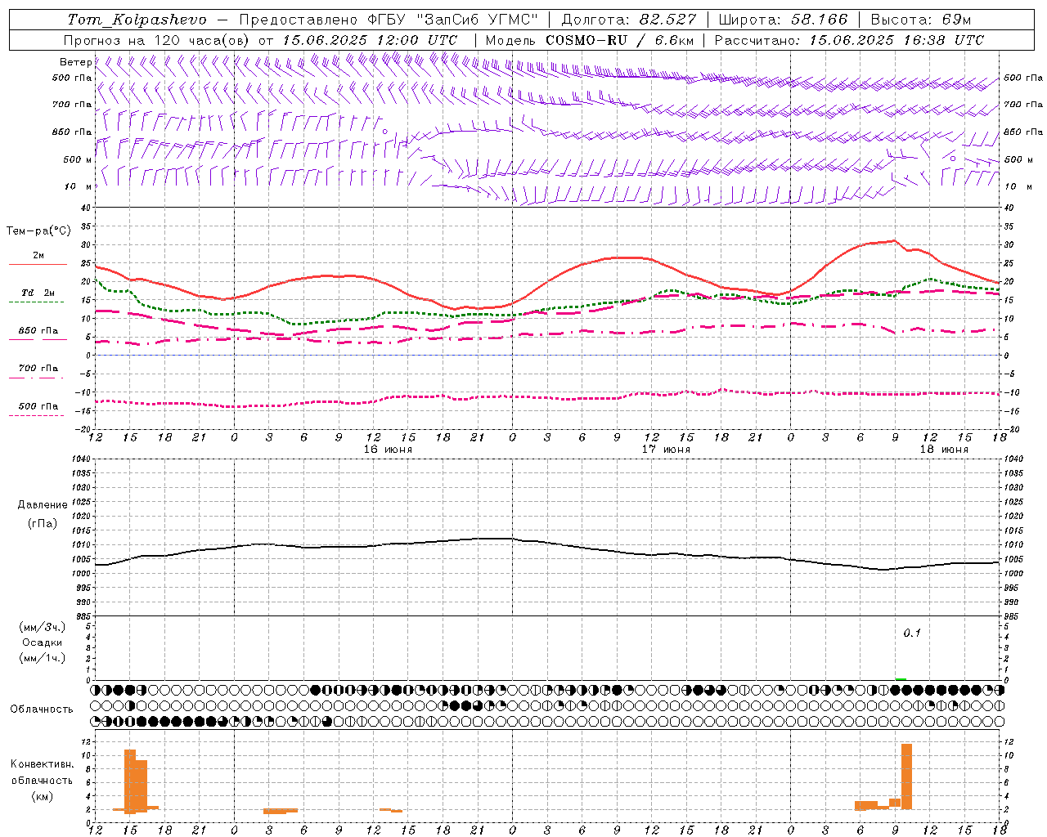Click the 700 гПа temperature legend label
The height and width of the screenshot is (837, 1047).
point(38,368)
